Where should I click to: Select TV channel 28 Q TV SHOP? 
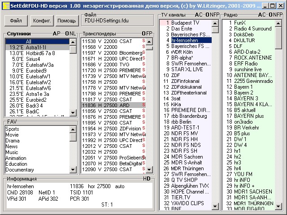186,180
